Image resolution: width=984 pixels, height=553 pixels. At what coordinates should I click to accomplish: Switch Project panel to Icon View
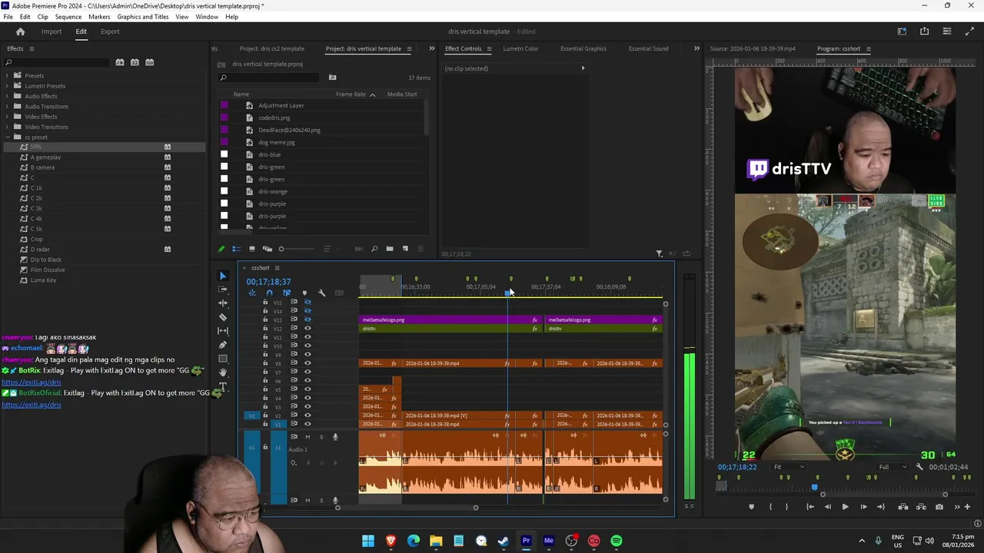pos(251,249)
